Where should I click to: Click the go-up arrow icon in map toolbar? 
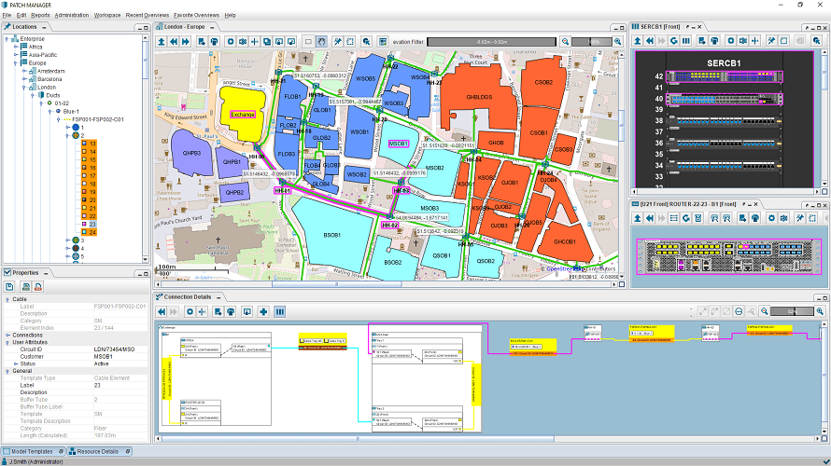coord(162,42)
